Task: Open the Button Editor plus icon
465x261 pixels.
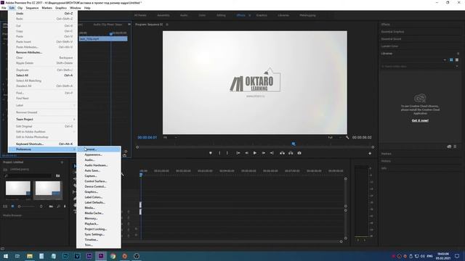Action: pyautogui.click(x=370, y=153)
